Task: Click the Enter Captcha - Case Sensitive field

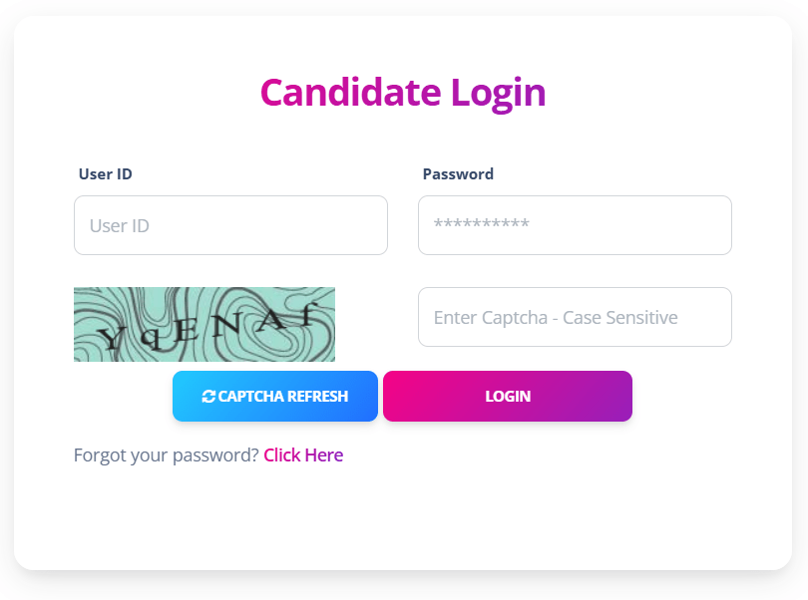Action: [576, 317]
